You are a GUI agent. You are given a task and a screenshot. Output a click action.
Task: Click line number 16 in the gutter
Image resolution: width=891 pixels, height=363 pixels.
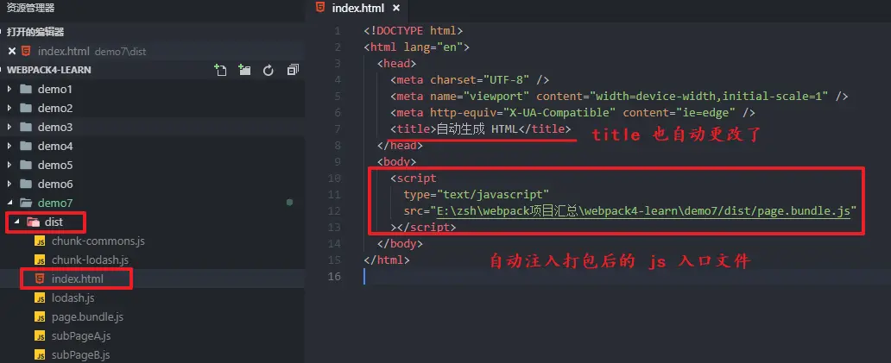pos(335,276)
